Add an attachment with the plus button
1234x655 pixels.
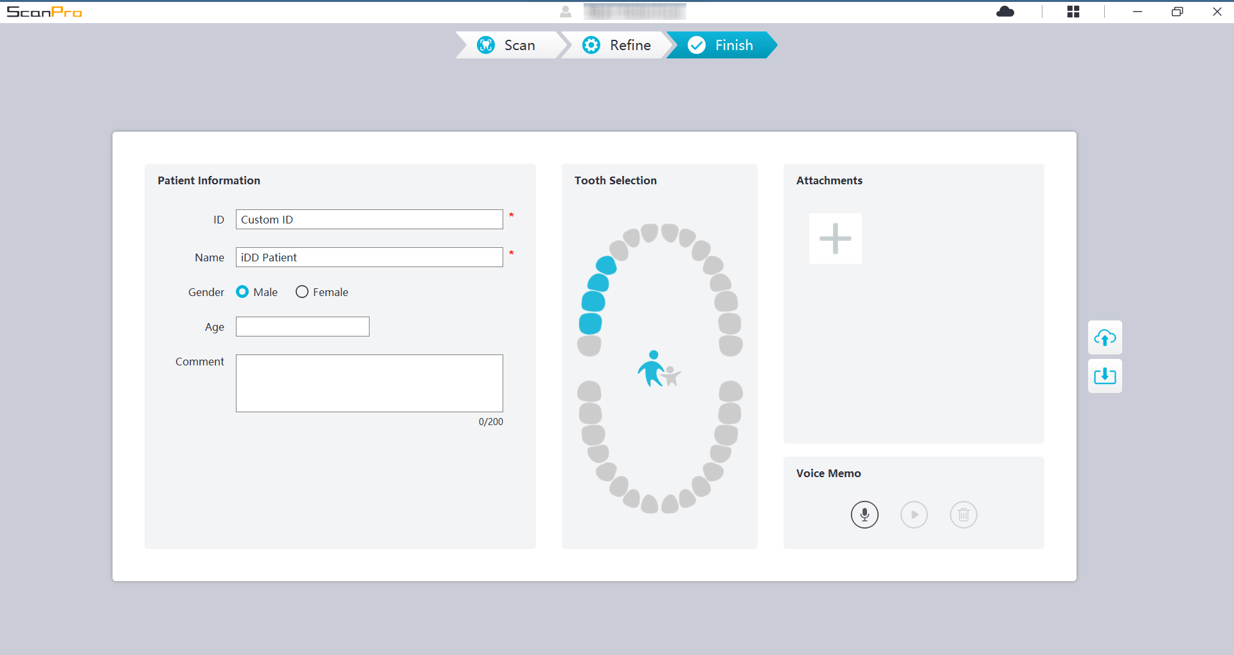[x=835, y=238]
